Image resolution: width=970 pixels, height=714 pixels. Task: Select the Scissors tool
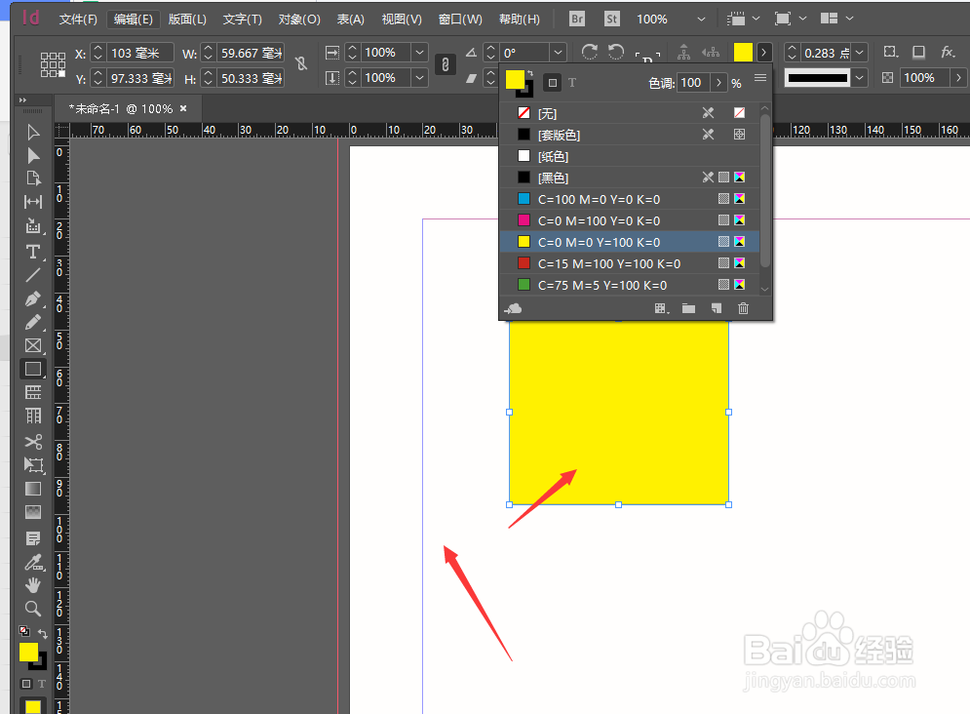click(x=33, y=442)
